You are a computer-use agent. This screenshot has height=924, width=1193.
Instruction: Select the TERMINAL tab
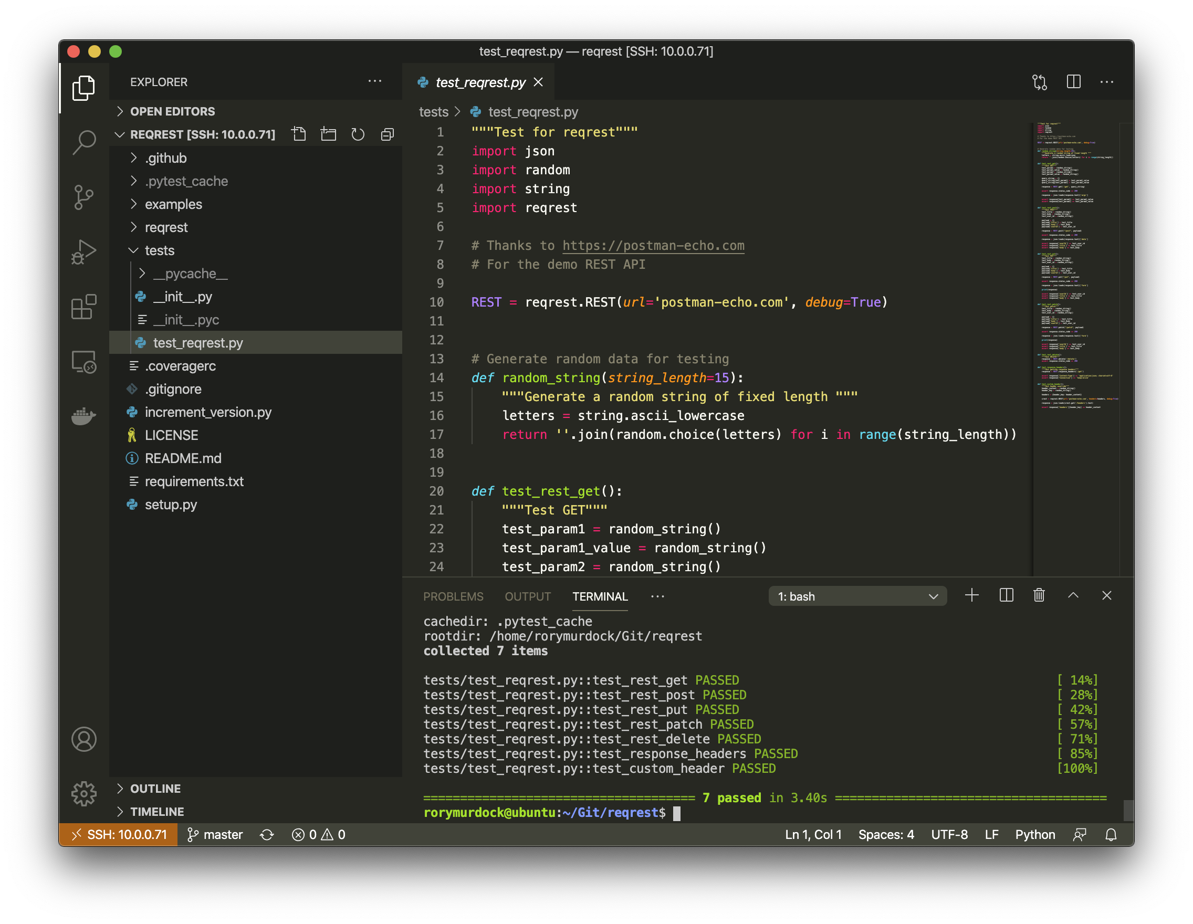(x=600, y=596)
